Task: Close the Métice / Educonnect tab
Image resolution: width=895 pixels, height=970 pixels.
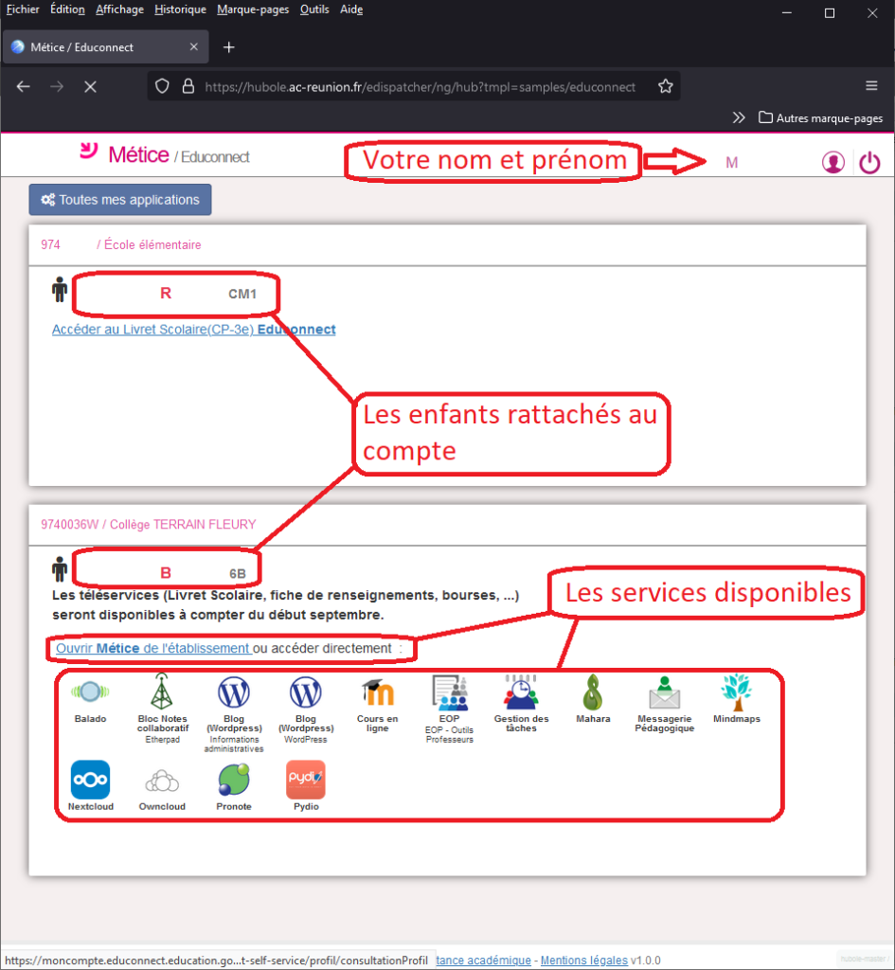Action: click(193, 47)
